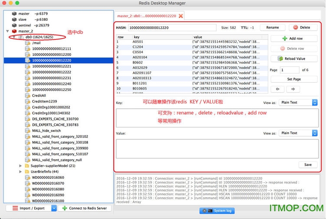This screenshot has width=326, height=219.
Task: Click the green plus Connect icon
Action: coord(65,208)
